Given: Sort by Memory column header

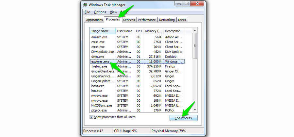Looking at the screenshot, I should coord(154,31).
